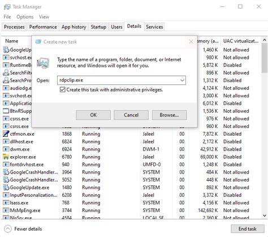268x237 pixels.
Task: Open the View menu
Action: (44, 17)
